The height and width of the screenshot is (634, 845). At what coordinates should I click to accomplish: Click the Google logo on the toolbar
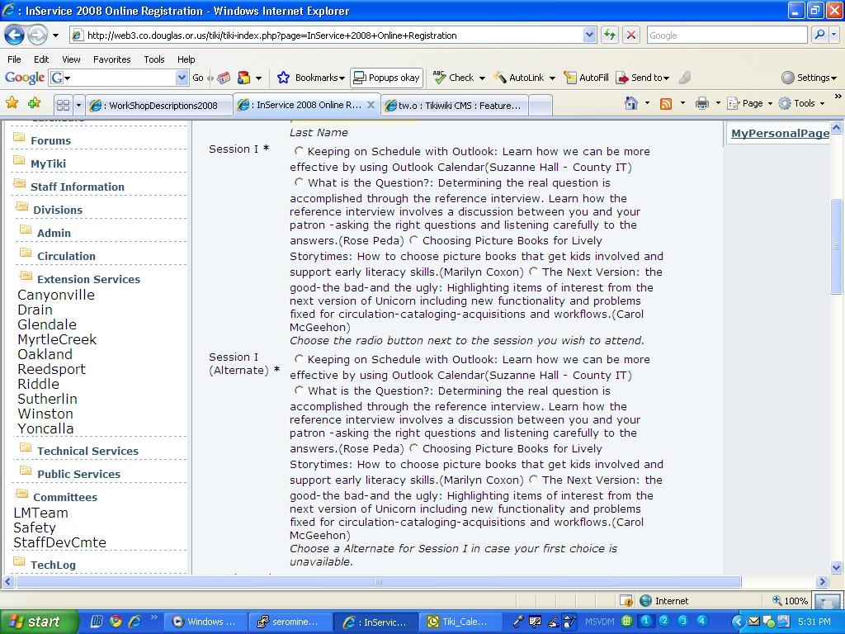(x=25, y=78)
